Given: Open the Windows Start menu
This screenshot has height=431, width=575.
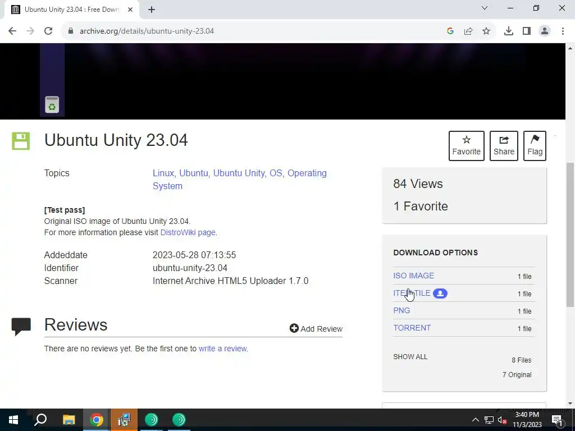Looking at the screenshot, I should [x=13, y=420].
